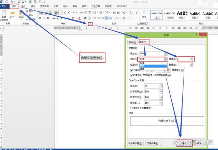Viewport: 218px width, 150px height.
Task: Click the Increase Indent icon
Action: pyautogui.click(x=118, y=13)
